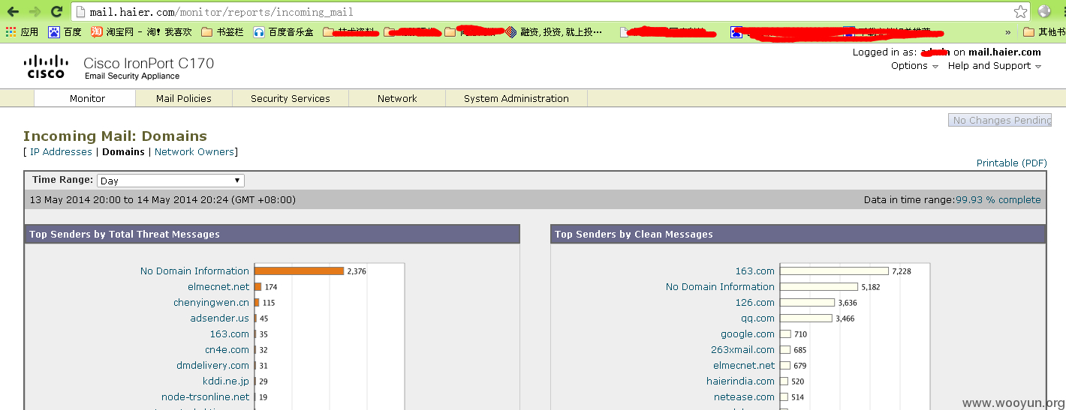Viewport: 1066px width, 410px height.
Task: Select the Domains view
Action: [123, 151]
